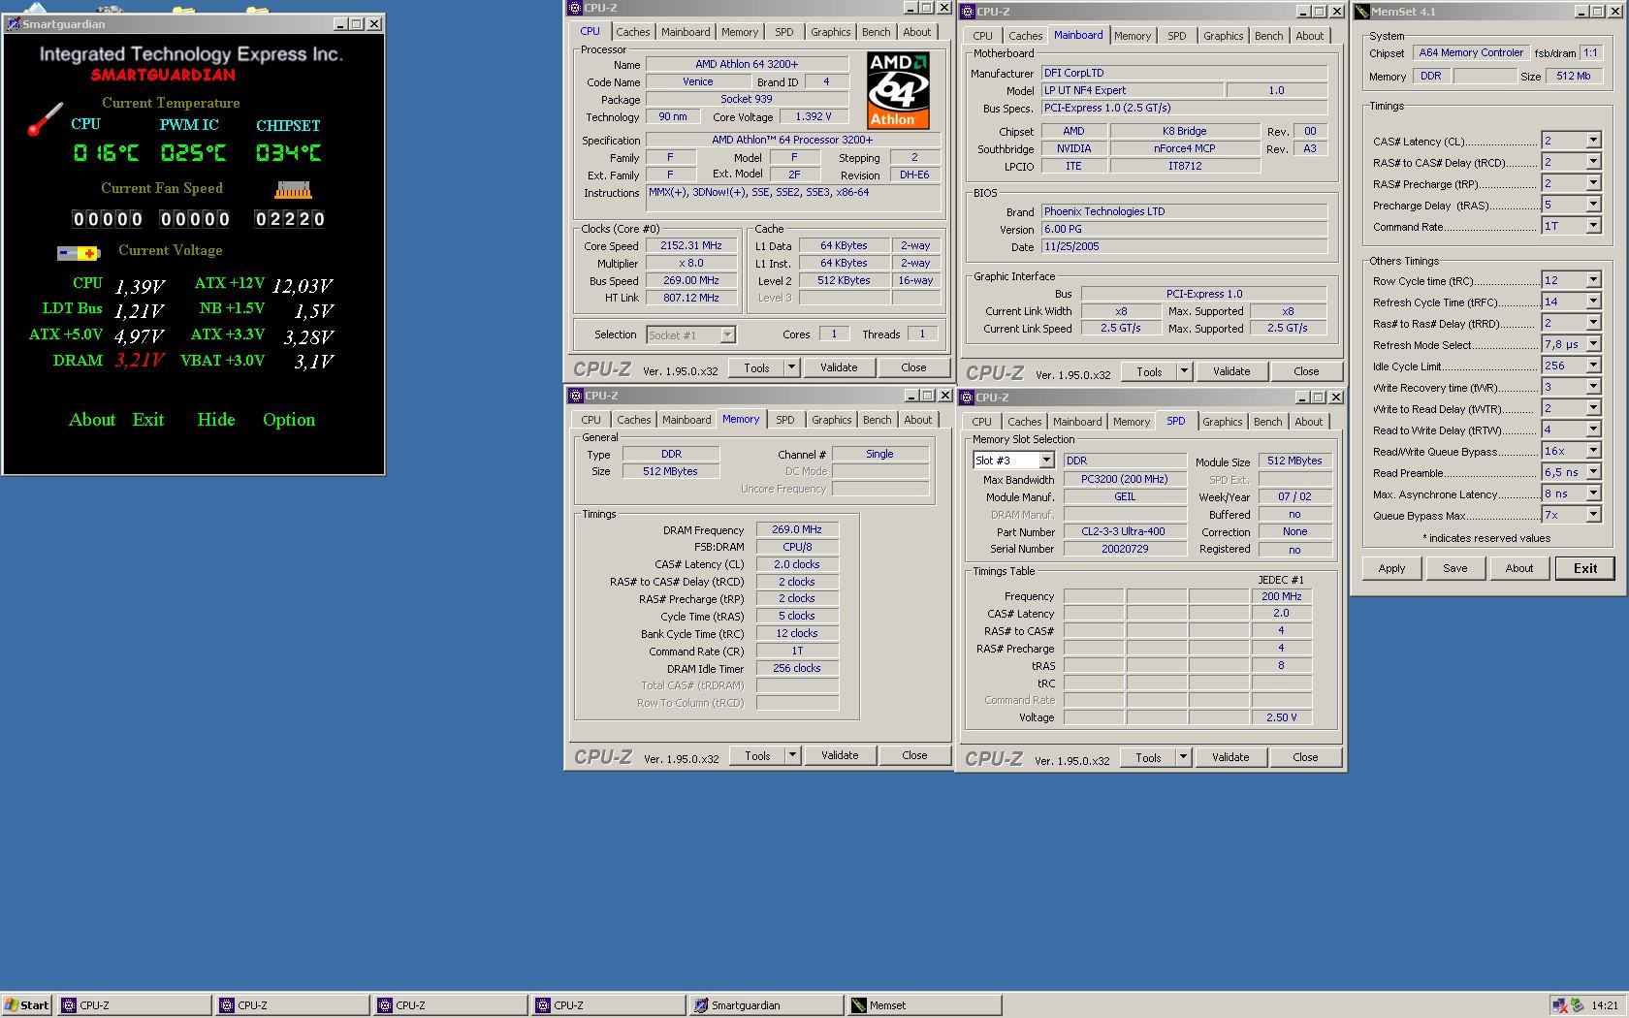Open About tab in the CPU-Z SPD window
This screenshot has width=1629, height=1018.
pos(1308,422)
